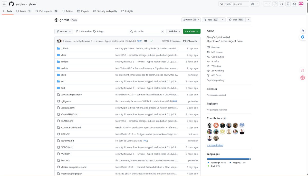Open the Pull requests tab
The height and width of the screenshot is (176, 308).
tap(46, 11)
